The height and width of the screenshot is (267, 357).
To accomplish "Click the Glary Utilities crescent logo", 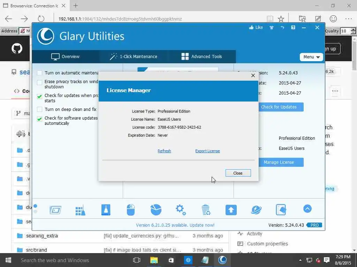I will point(46,36).
